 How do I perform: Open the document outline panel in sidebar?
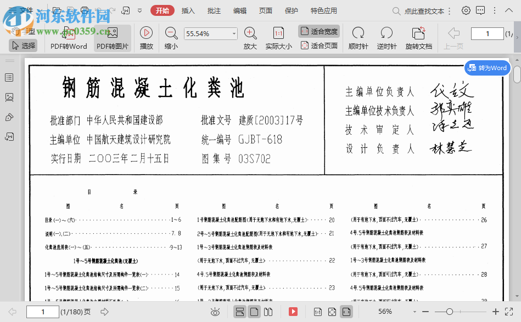coord(8,77)
